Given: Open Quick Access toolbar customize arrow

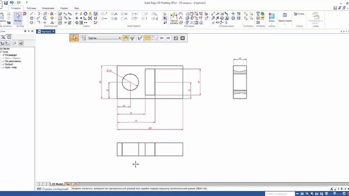Looking at the screenshot, I should tap(27, 3).
